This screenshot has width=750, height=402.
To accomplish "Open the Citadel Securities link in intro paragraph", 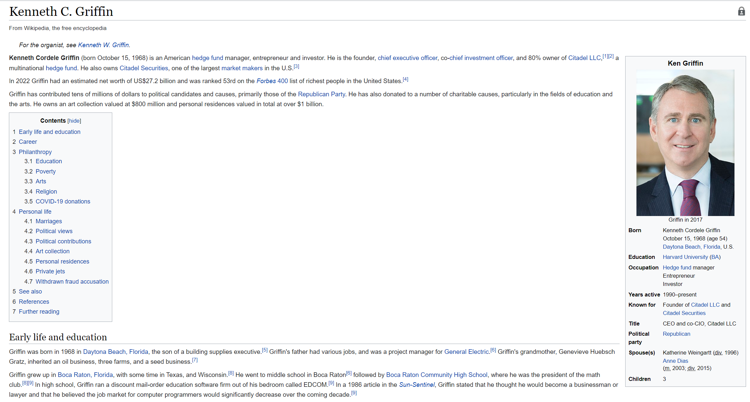I will (x=144, y=68).
